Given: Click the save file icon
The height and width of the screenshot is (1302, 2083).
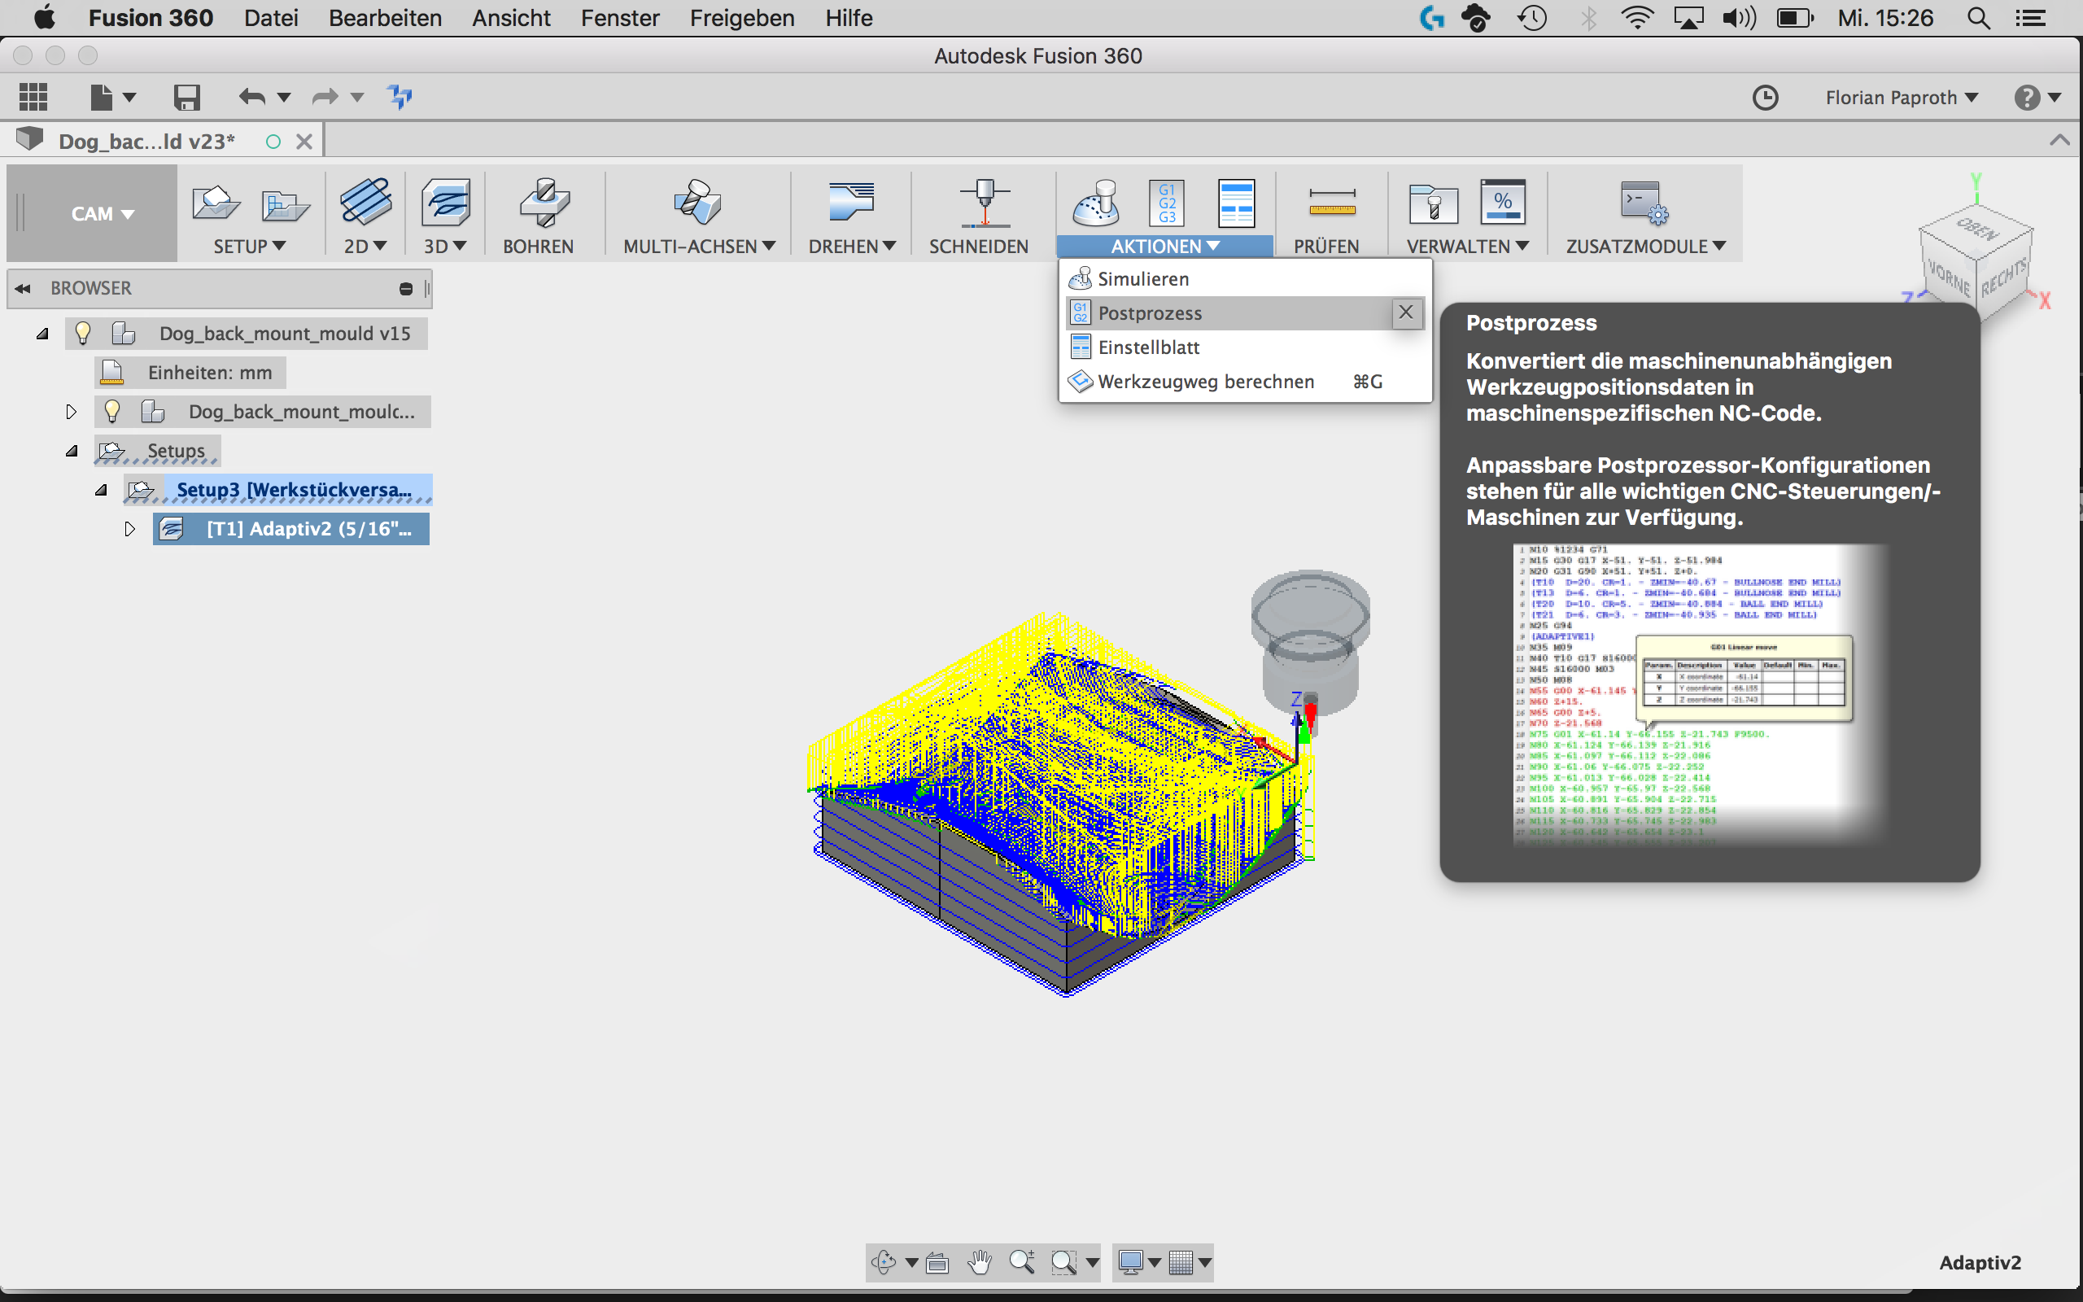Looking at the screenshot, I should coord(186,98).
